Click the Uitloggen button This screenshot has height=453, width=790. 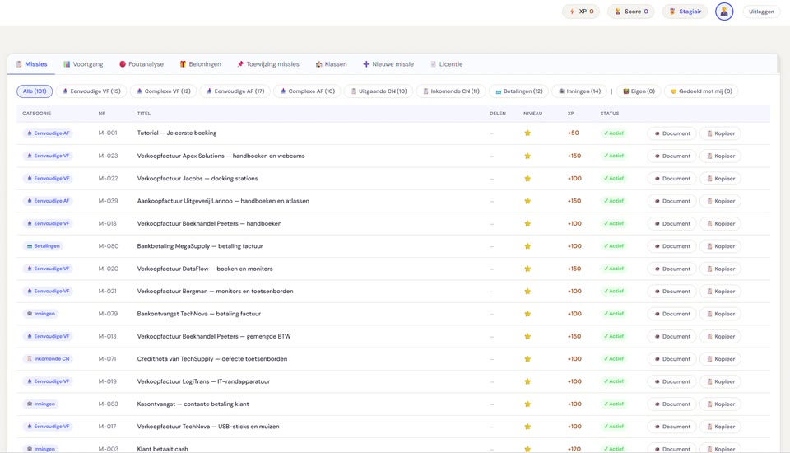[761, 12]
